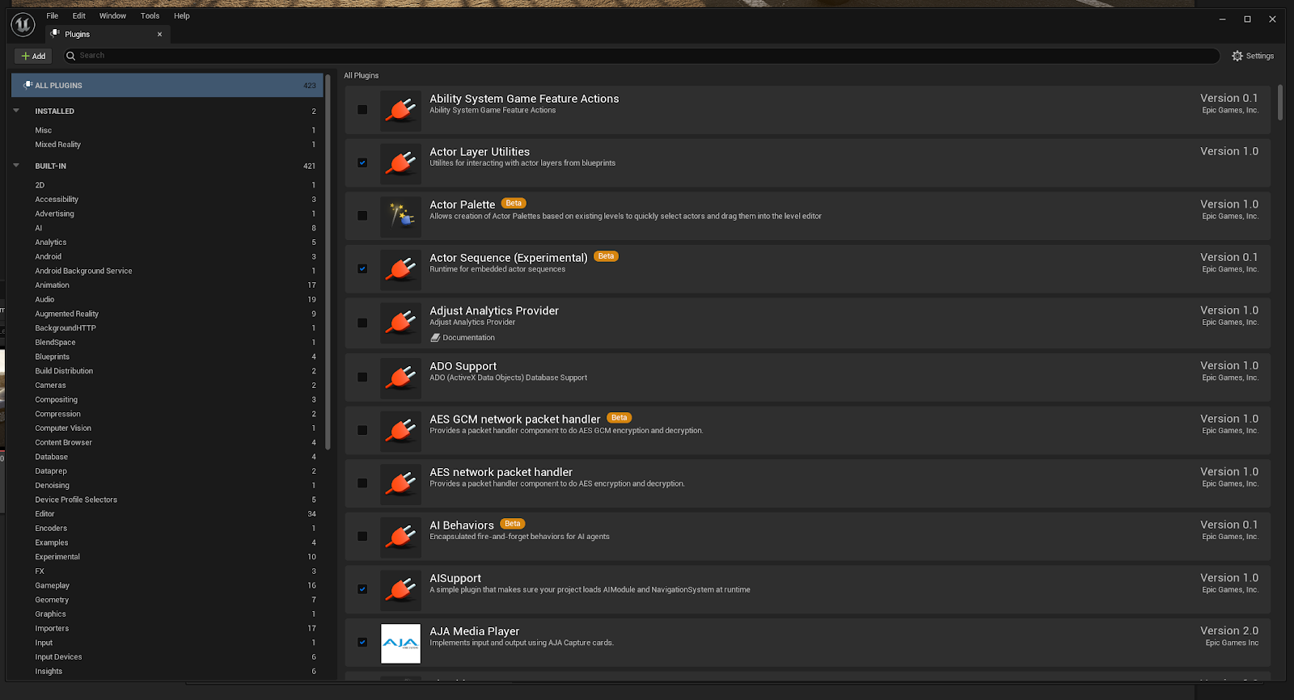1294x700 pixels.
Task: Disable the Actor Layer Utilities checkbox
Action: pos(362,162)
